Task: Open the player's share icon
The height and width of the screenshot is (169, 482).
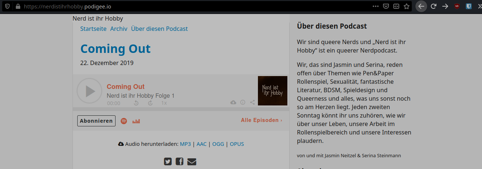Action: (252, 103)
